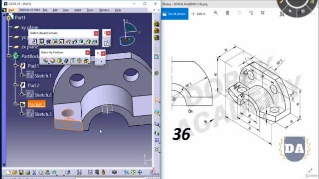
Task: Click the Pan arrows icon
Action: coord(140,173)
